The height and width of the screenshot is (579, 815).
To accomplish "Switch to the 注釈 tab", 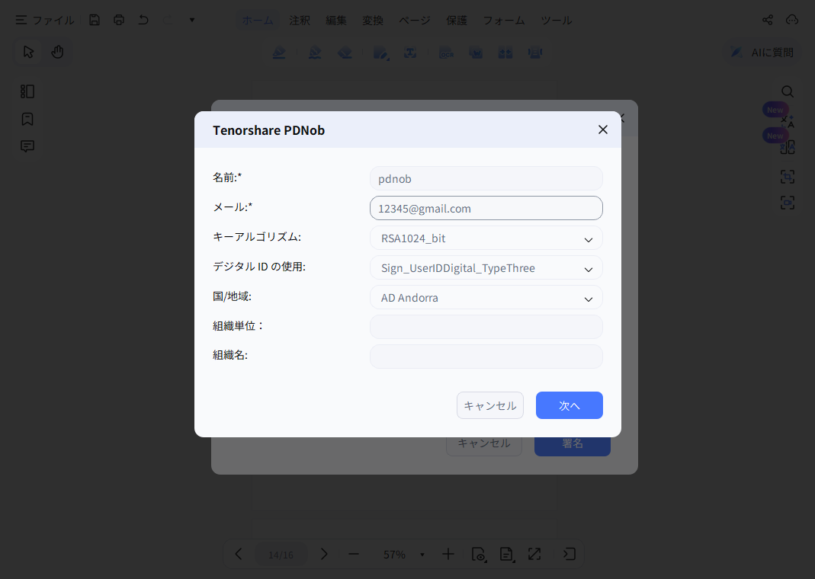I will tap(300, 21).
